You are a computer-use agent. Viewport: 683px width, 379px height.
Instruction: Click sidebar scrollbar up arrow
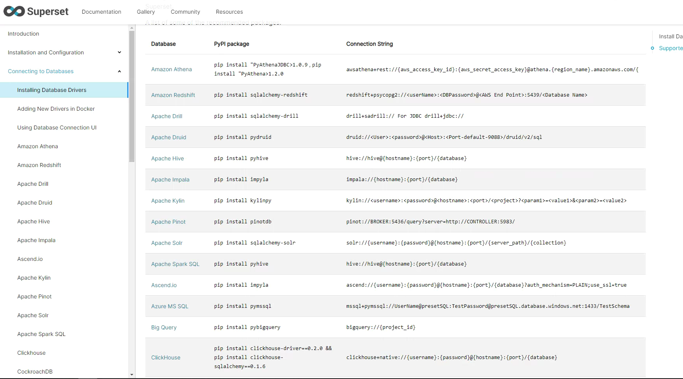[132, 28]
